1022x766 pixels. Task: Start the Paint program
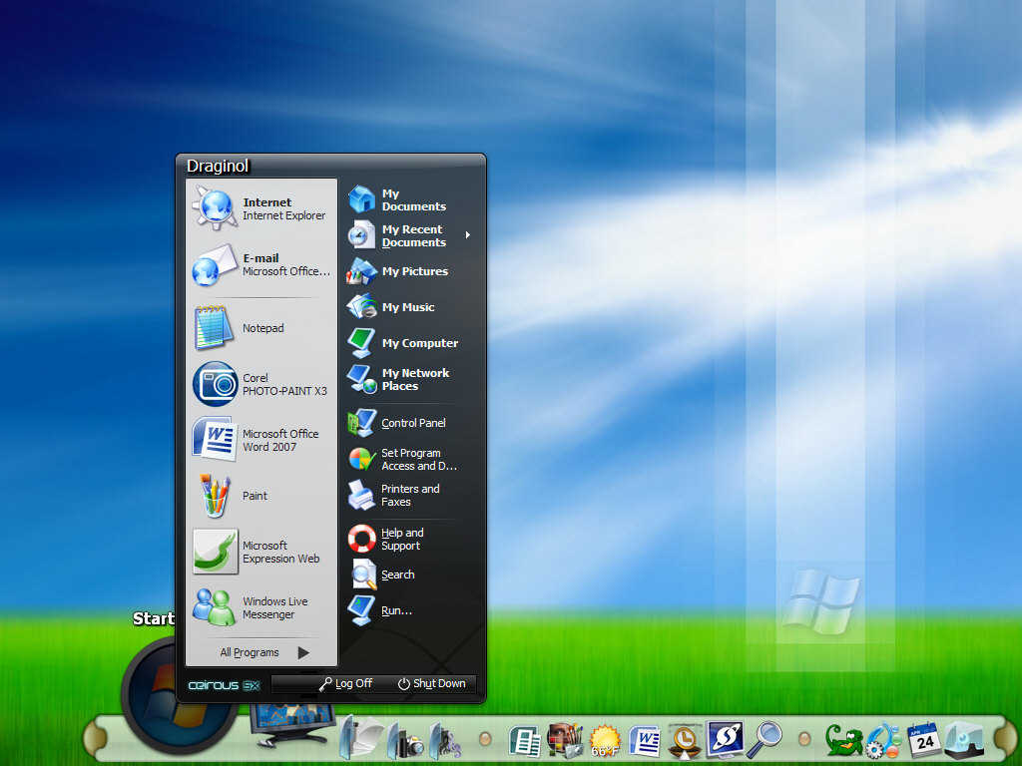(261, 496)
